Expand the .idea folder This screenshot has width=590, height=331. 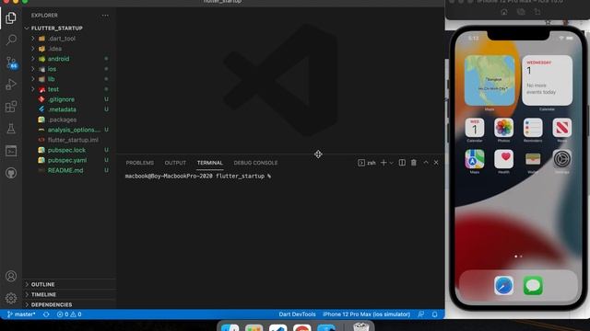(55, 49)
